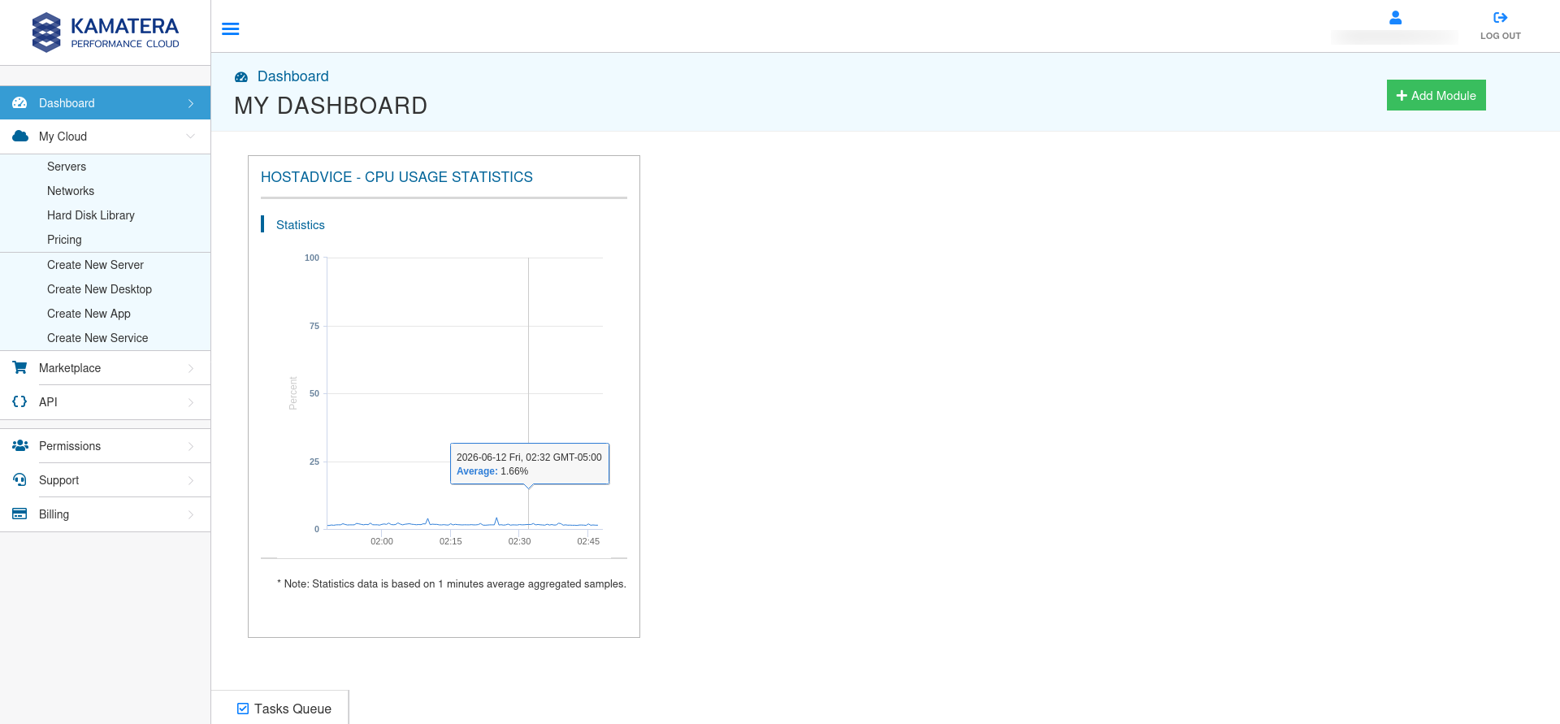Viewport: 1560px width, 724px height.
Task: Open the Tasks Queue tab label
Action: point(292,709)
